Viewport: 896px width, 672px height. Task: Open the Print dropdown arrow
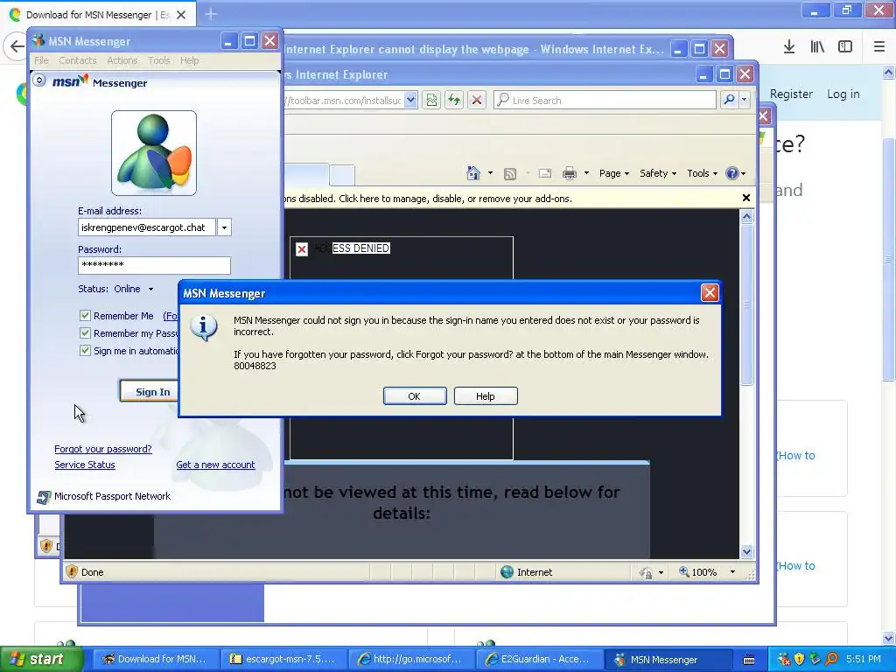[x=586, y=173]
